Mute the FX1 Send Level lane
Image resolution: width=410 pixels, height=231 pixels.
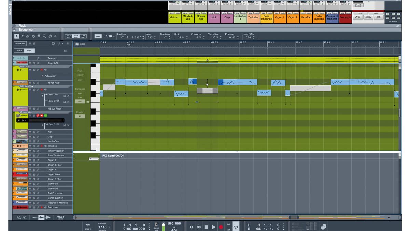coord(64,96)
